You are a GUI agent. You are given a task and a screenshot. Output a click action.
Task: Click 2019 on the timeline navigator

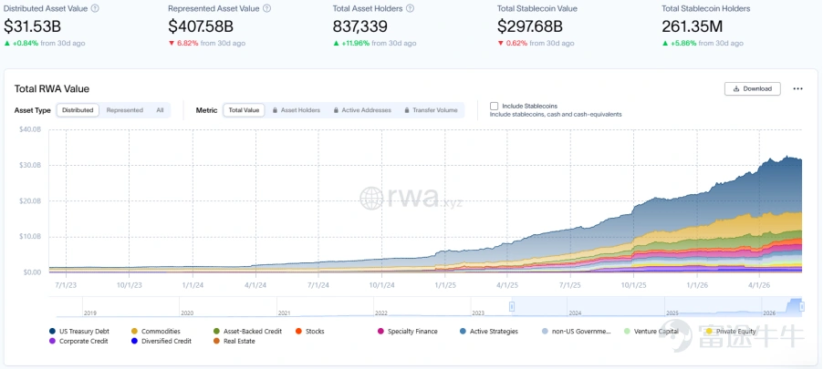(x=90, y=313)
